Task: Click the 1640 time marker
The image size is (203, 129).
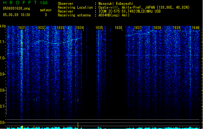Action: (196, 28)
